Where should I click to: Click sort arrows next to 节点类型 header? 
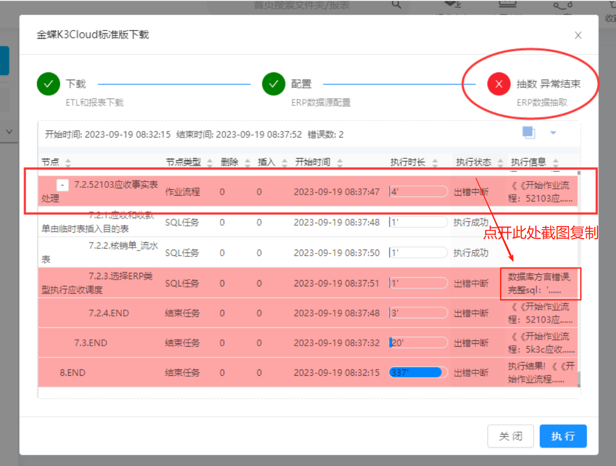(210, 163)
